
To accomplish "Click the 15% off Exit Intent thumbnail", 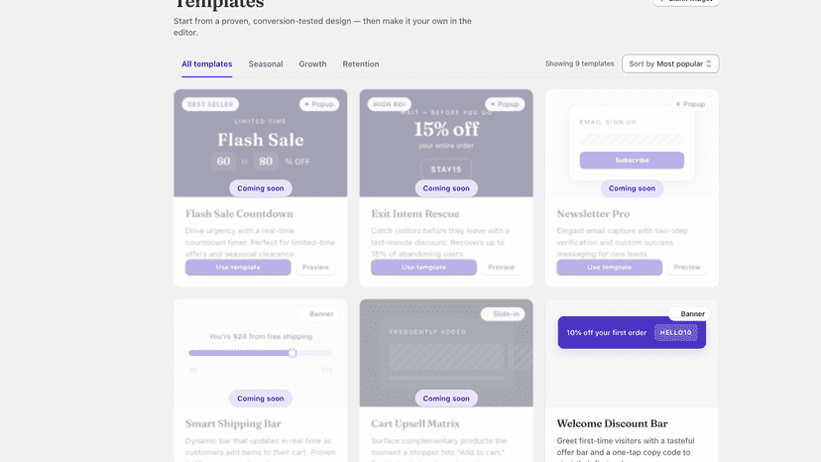I will point(446,143).
